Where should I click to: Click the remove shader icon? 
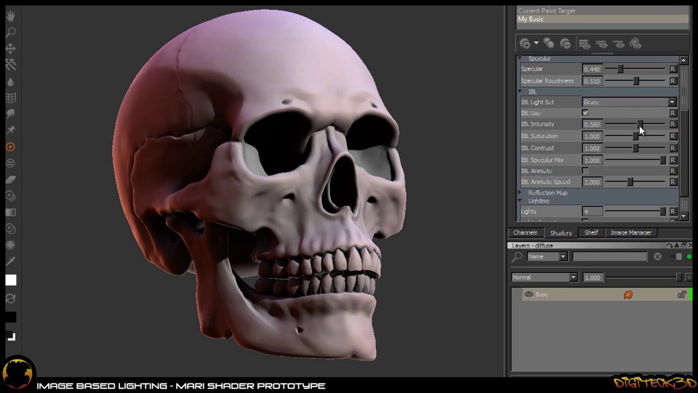pos(565,44)
